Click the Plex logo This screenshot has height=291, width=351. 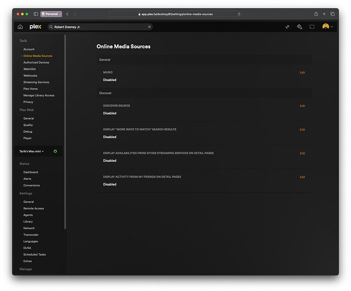pos(35,26)
